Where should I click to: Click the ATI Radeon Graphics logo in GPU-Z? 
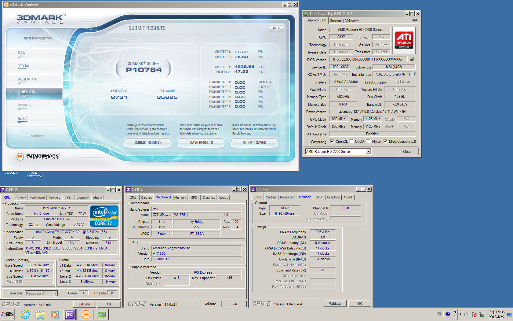(x=404, y=40)
